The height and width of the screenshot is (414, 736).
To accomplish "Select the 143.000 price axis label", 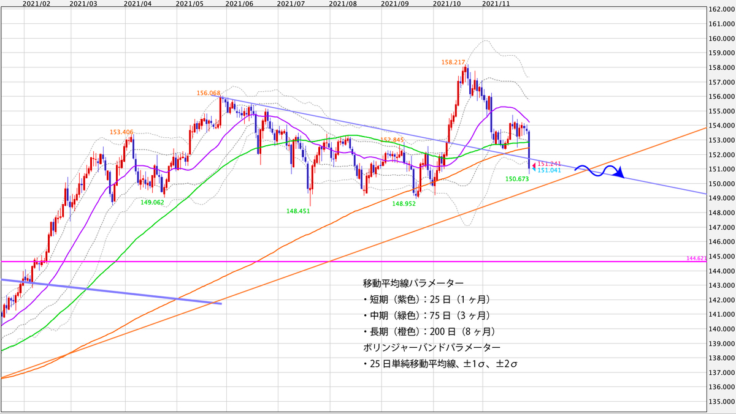I will pyautogui.click(x=721, y=285).
